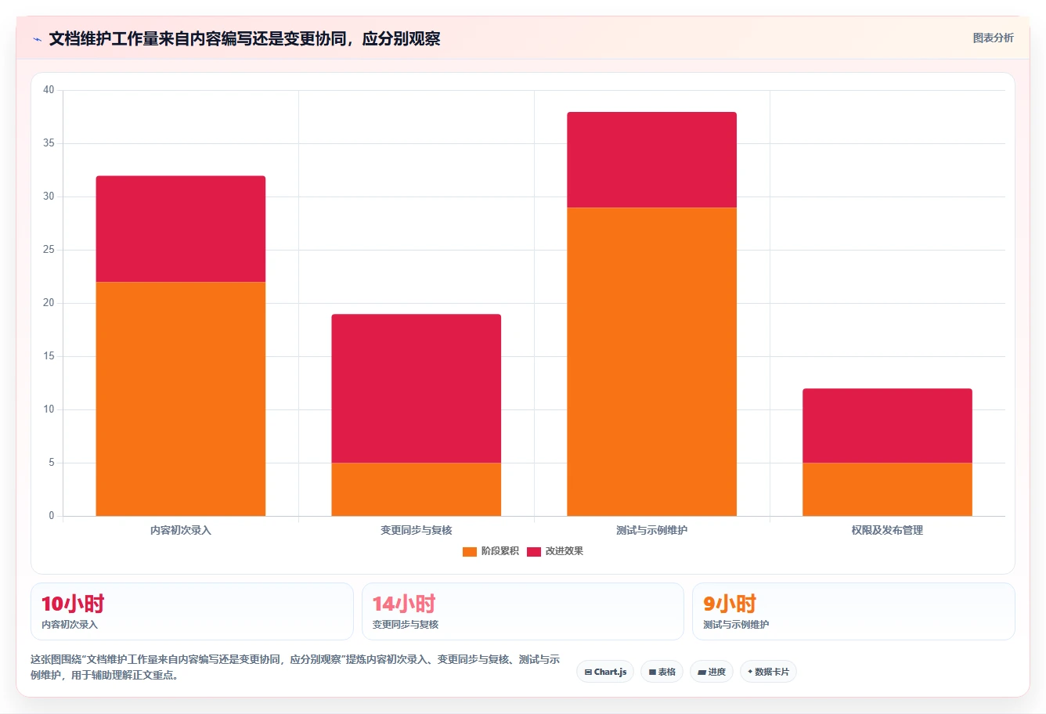Click the 图表分析 label in header
This screenshot has height=714, width=1046.
point(993,38)
